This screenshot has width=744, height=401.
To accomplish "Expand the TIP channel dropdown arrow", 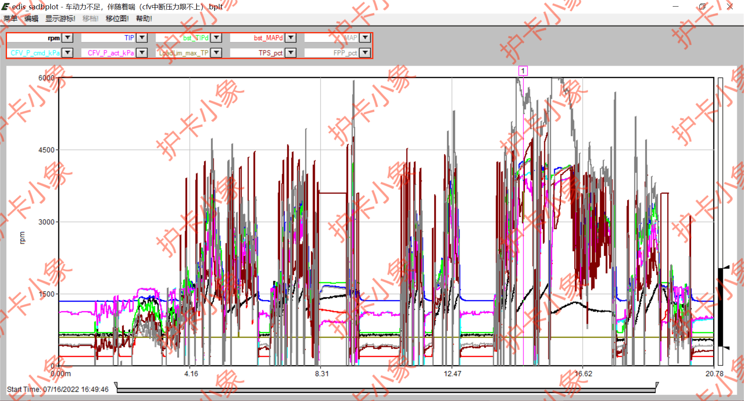I will click(142, 38).
